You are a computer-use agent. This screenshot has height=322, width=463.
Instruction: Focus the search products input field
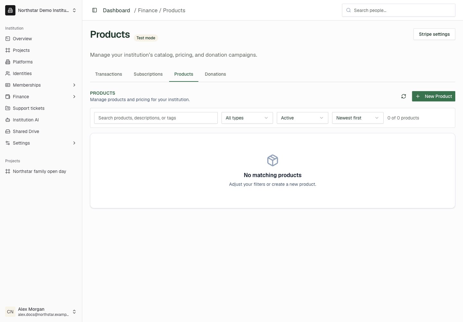click(156, 118)
